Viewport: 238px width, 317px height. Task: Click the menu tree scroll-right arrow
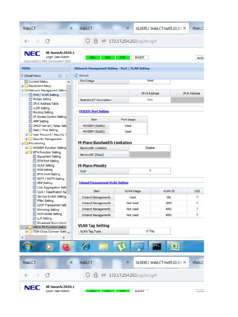[64, 237]
